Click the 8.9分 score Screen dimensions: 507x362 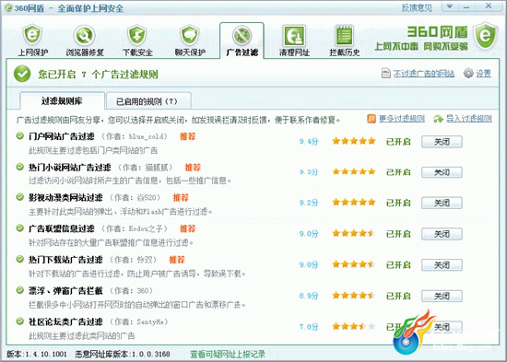(x=309, y=296)
